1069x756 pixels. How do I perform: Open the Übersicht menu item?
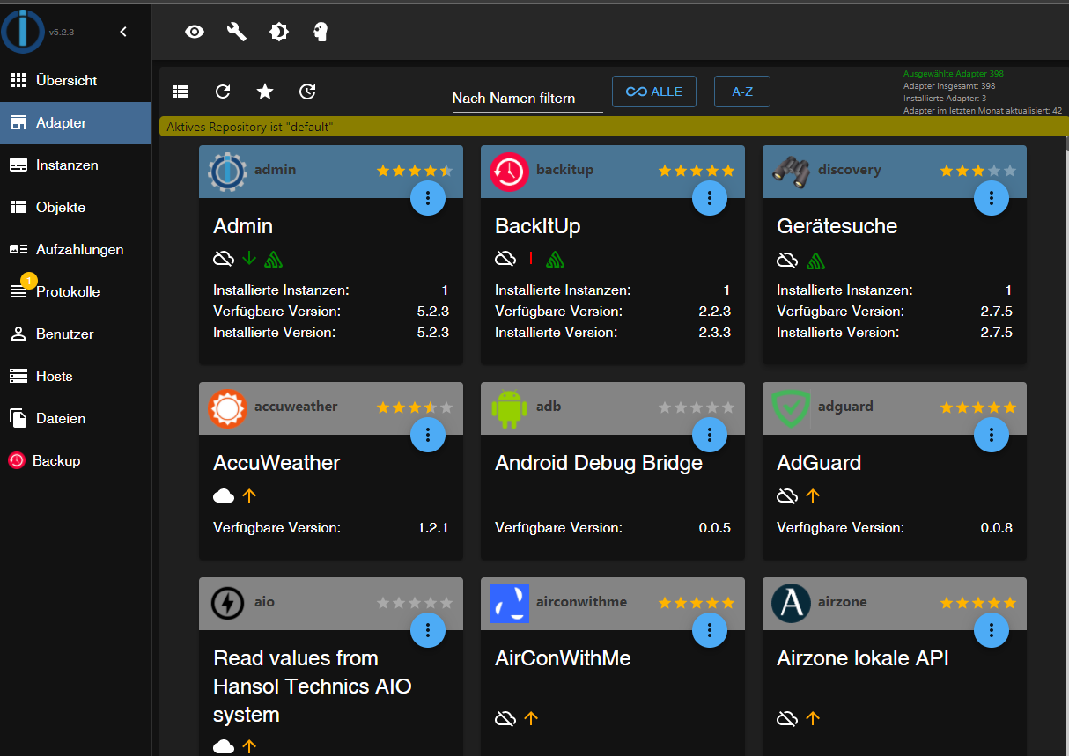pos(76,80)
